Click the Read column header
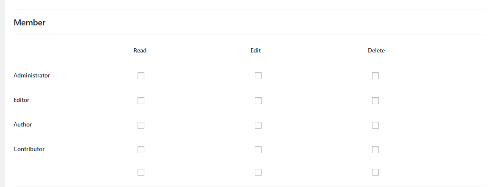Screen dimensions: 491x187 click(140, 51)
